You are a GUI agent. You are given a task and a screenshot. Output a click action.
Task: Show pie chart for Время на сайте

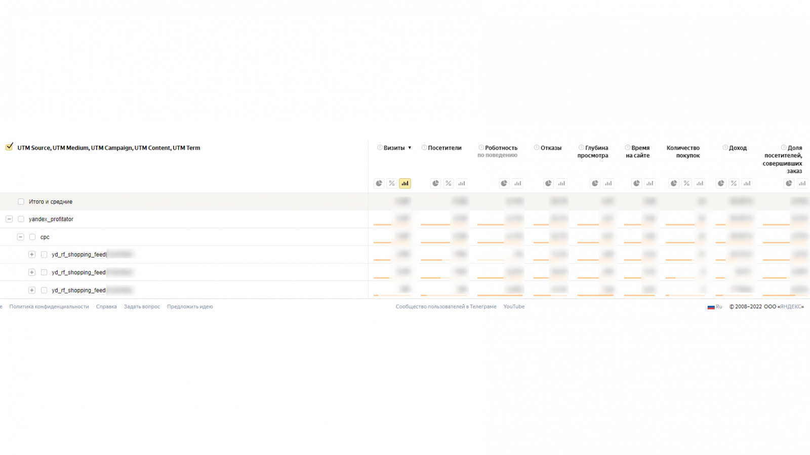click(637, 183)
